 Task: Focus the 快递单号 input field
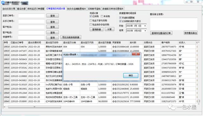pyautogui.click(x=31, y=37)
